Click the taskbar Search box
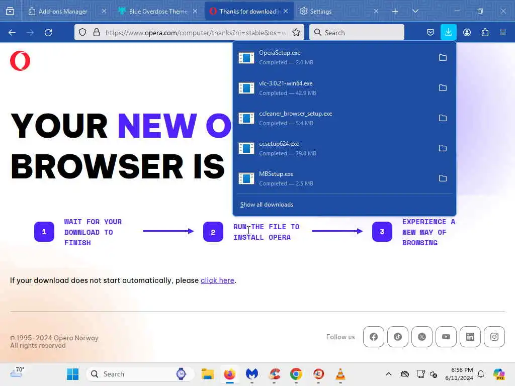Viewport: 515px width, 386px height. pyautogui.click(x=140, y=374)
